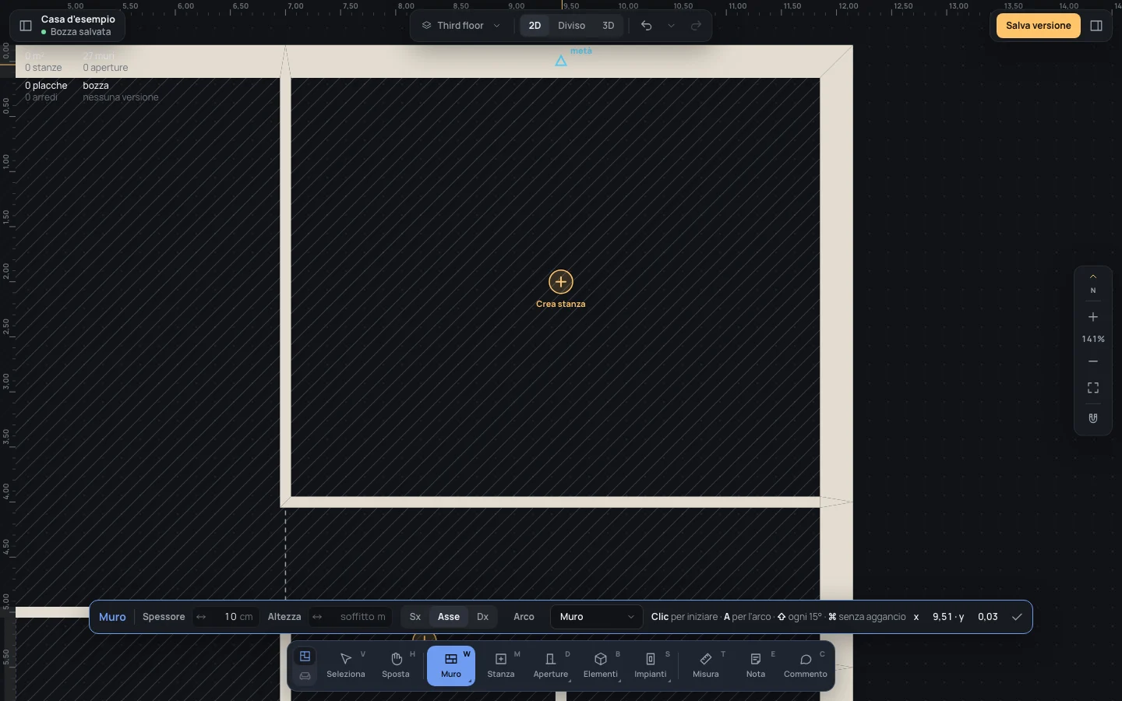
Task: Switch to 2D view tab
Action: click(x=535, y=26)
